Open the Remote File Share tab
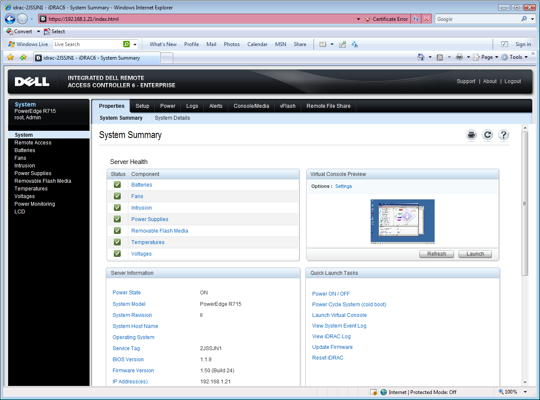This screenshot has width=540, height=400. pos(328,106)
